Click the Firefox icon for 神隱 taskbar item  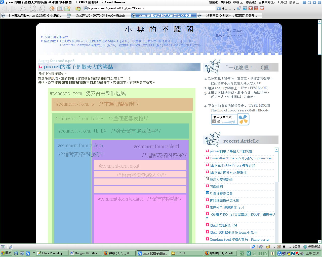point(106,253)
